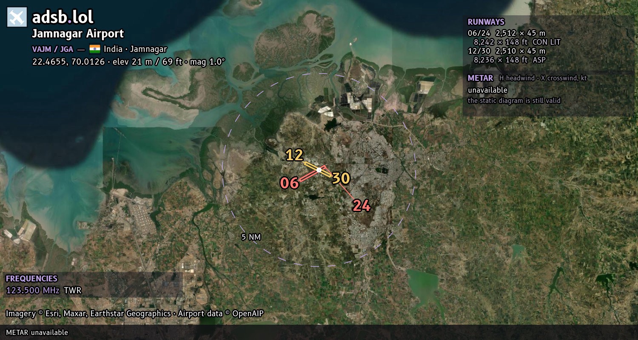Click "the static diagram is still valid" note
Screen dimensions: 638x340
[514, 101]
